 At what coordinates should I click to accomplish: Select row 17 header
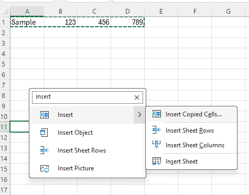5,190
